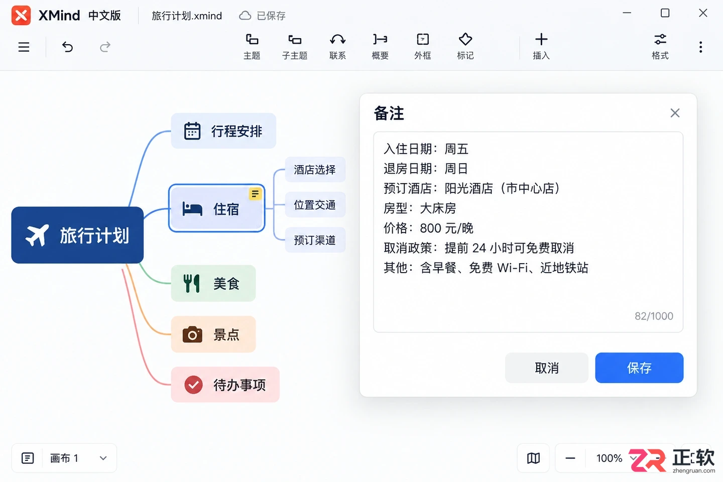723x482 pixels.
Task: Select the 位置交通 subtopic
Action: (315, 205)
